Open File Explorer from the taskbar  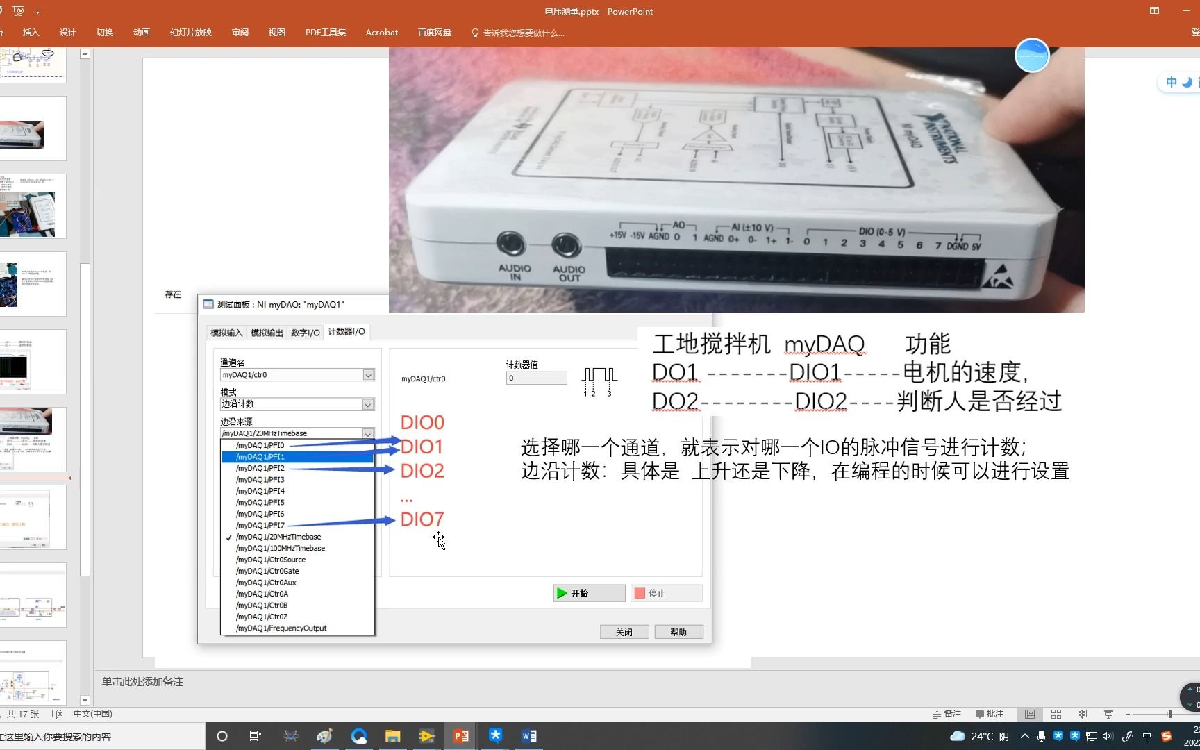point(393,736)
